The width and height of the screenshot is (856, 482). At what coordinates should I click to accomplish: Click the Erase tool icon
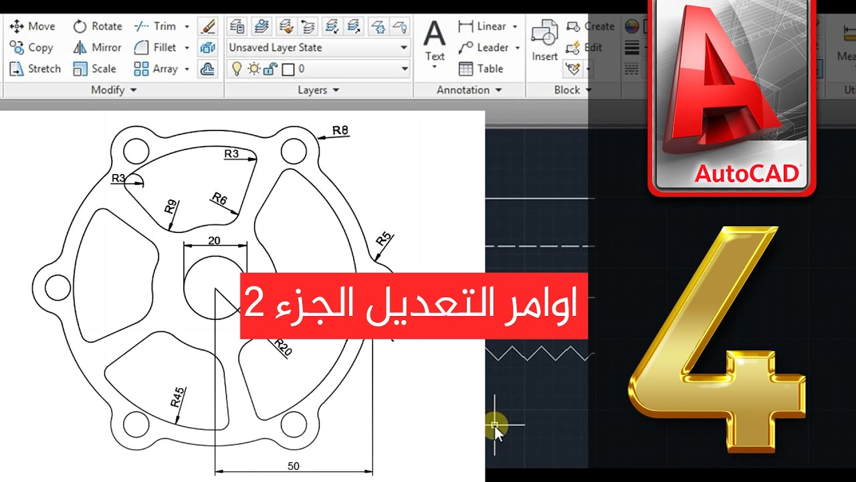208,26
